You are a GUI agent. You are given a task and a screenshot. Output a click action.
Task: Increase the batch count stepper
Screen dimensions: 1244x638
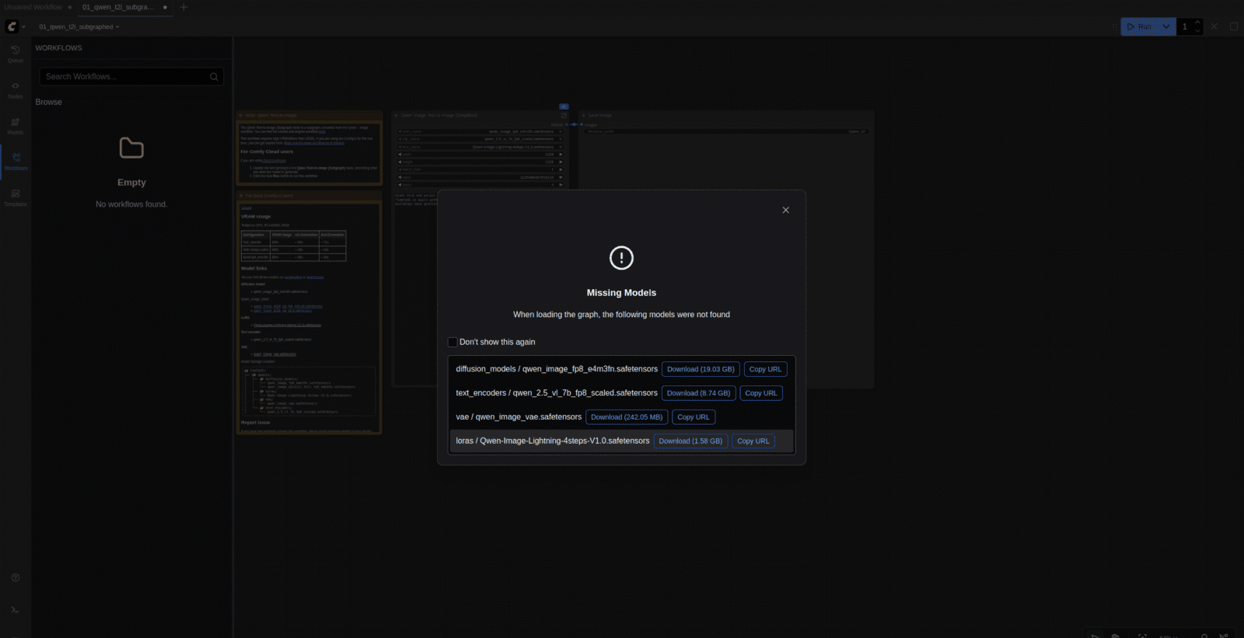pos(1197,23)
